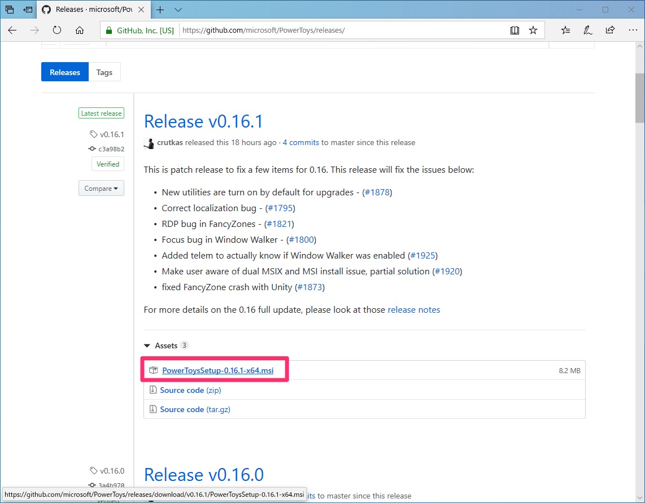View the 4 commits link
The width and height of the screenshot is (645, 503).
click(300, 142)
